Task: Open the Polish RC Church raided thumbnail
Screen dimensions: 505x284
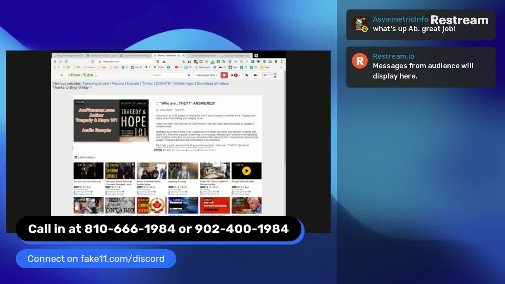Action: (x=215, y=171)
